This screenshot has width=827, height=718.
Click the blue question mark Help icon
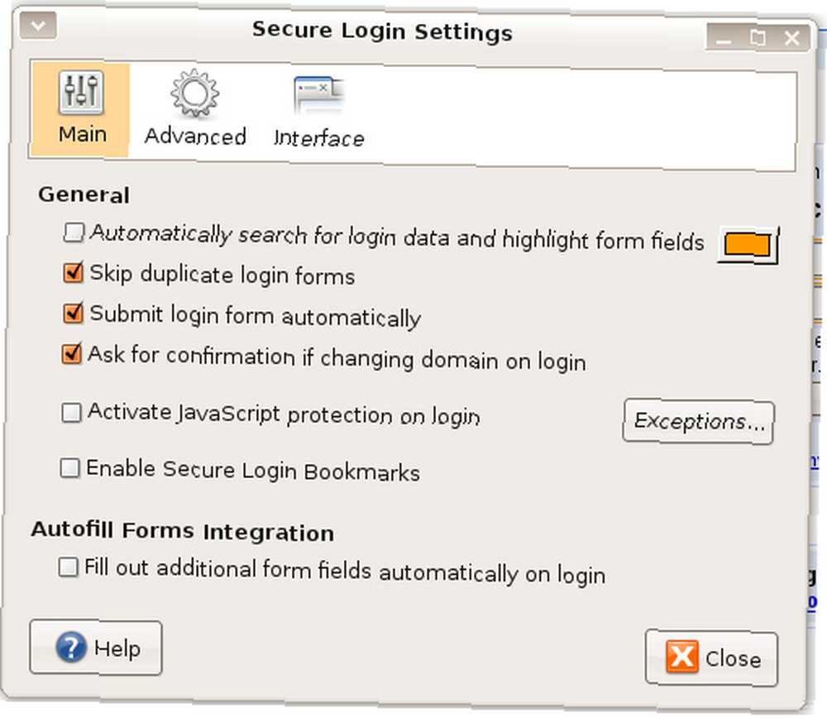(71, 647)
